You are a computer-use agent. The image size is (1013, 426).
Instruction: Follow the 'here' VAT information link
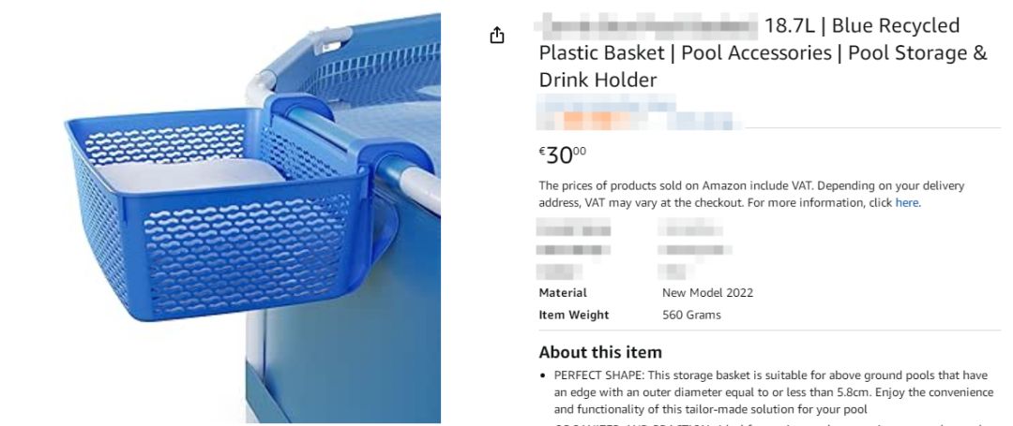click(906, 202)
